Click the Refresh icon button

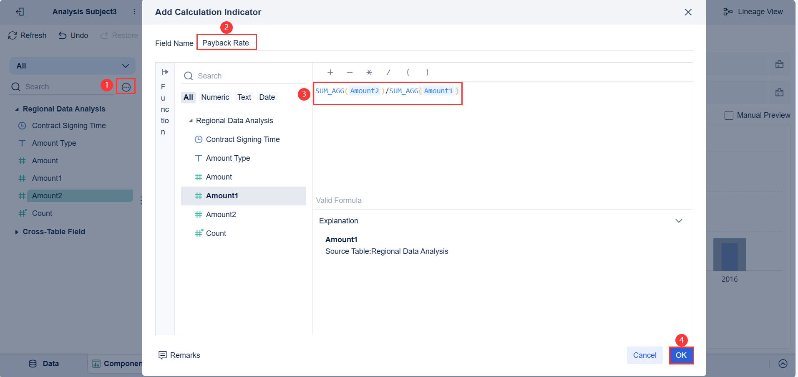coord(13,35)
